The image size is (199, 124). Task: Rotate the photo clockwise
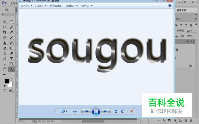(123, 111)
